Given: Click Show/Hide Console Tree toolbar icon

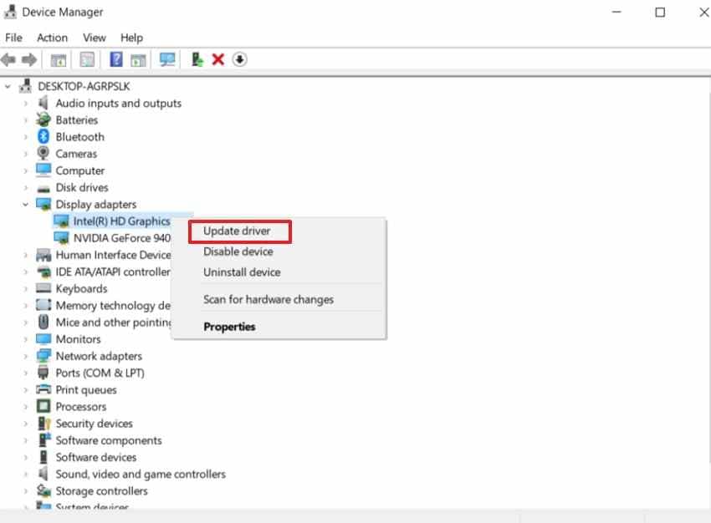Looking at the screenshot, I should click(x=58, y=60).
